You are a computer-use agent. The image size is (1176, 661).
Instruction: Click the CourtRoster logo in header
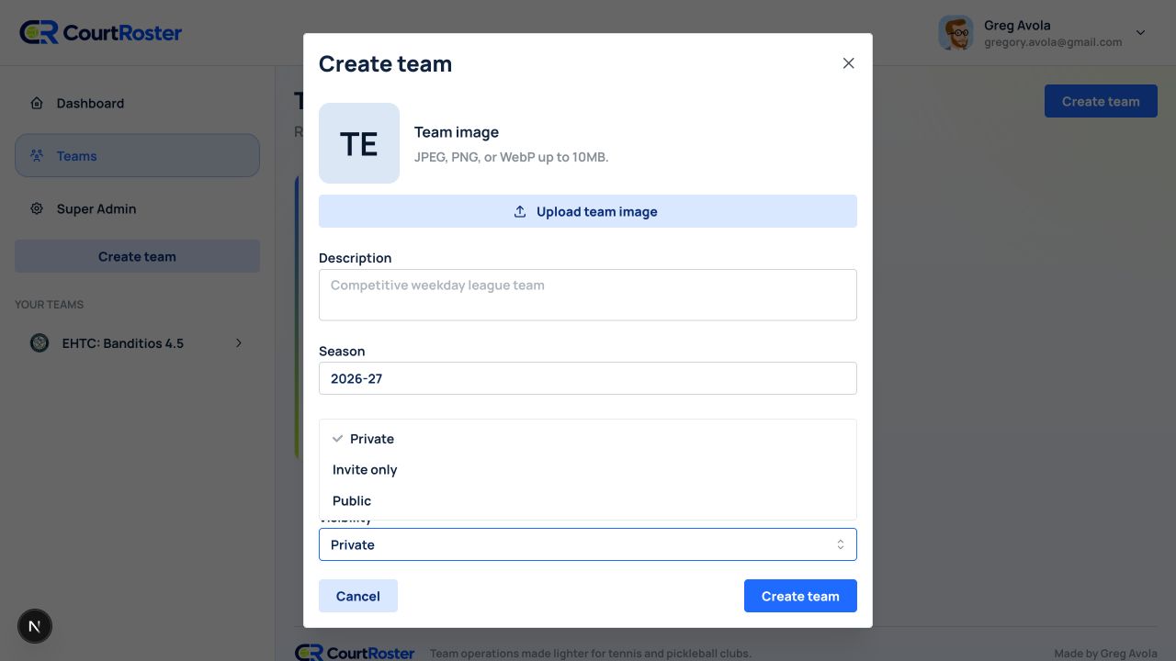[101, 33]
